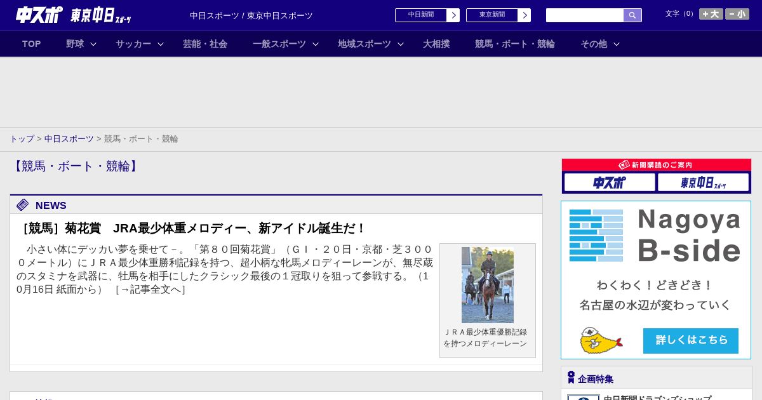Open the 野球 menu item

(75, 44)
